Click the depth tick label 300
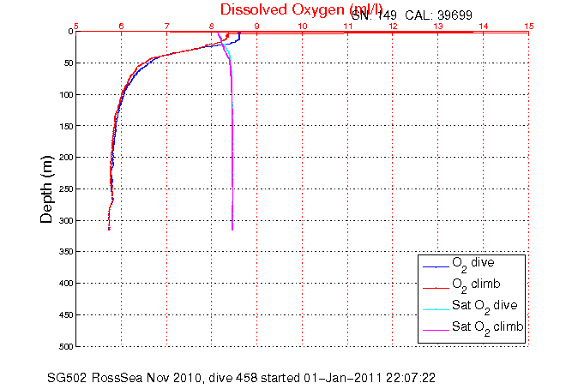The height and width of the screenshot is (389, 584). coord(66,220)
